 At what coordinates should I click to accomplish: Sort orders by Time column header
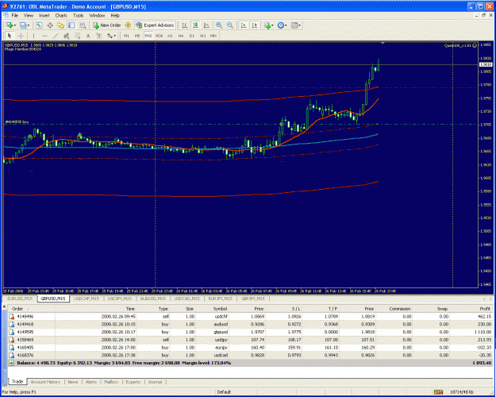130,309
